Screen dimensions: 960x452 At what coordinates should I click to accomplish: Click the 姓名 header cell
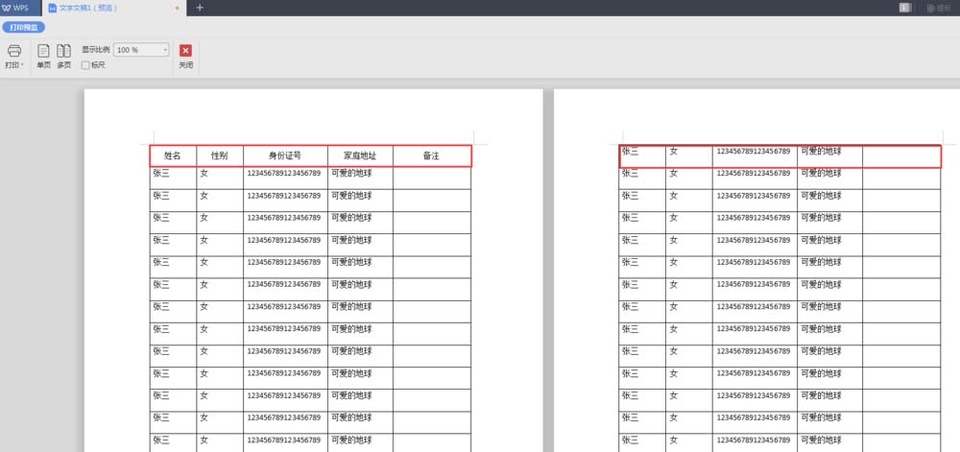tap(173, 155)
